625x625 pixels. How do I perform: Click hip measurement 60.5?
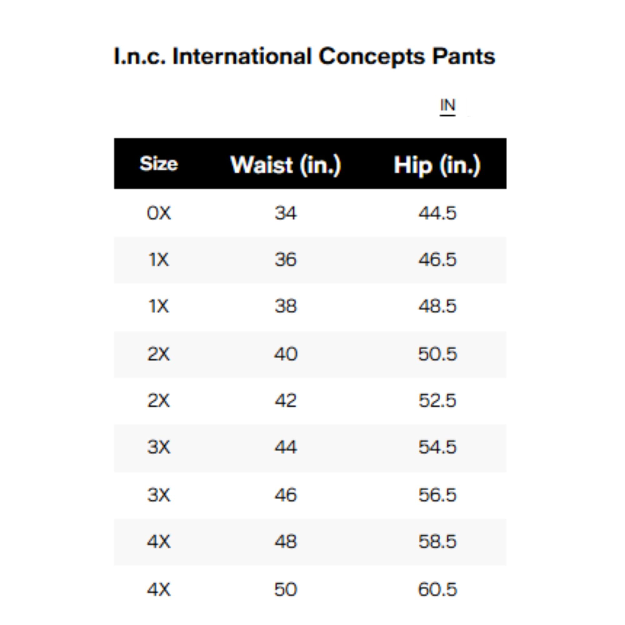coord(437,590)
